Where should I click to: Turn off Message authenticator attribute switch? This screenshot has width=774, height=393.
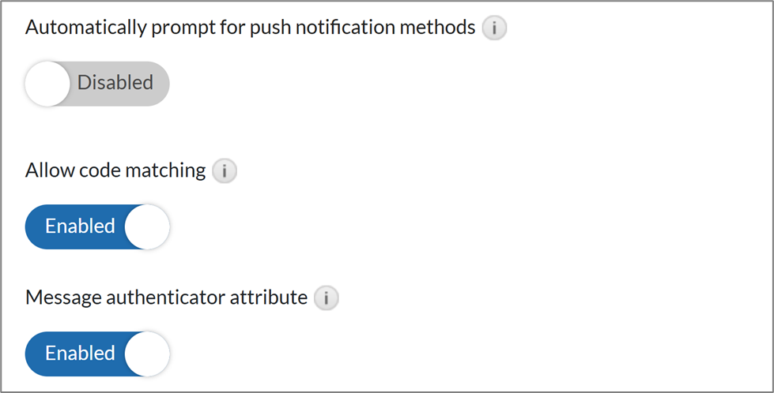tap(97, 354)
